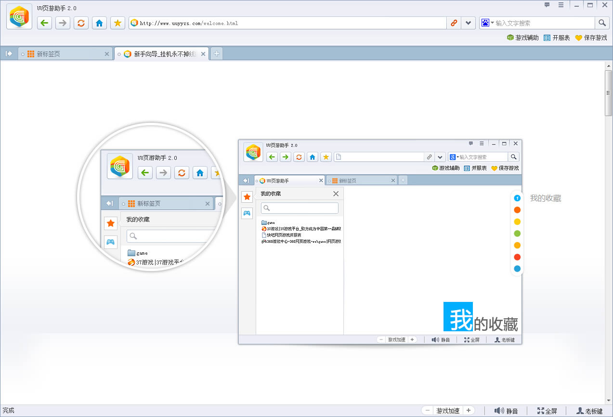This screenshot has height=417, width=613.
Task: Click the search magnifier button
Action: (602, 23)
